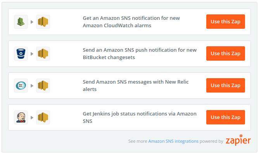Use the CloudWatch alarms Zap

coord(226,21)
